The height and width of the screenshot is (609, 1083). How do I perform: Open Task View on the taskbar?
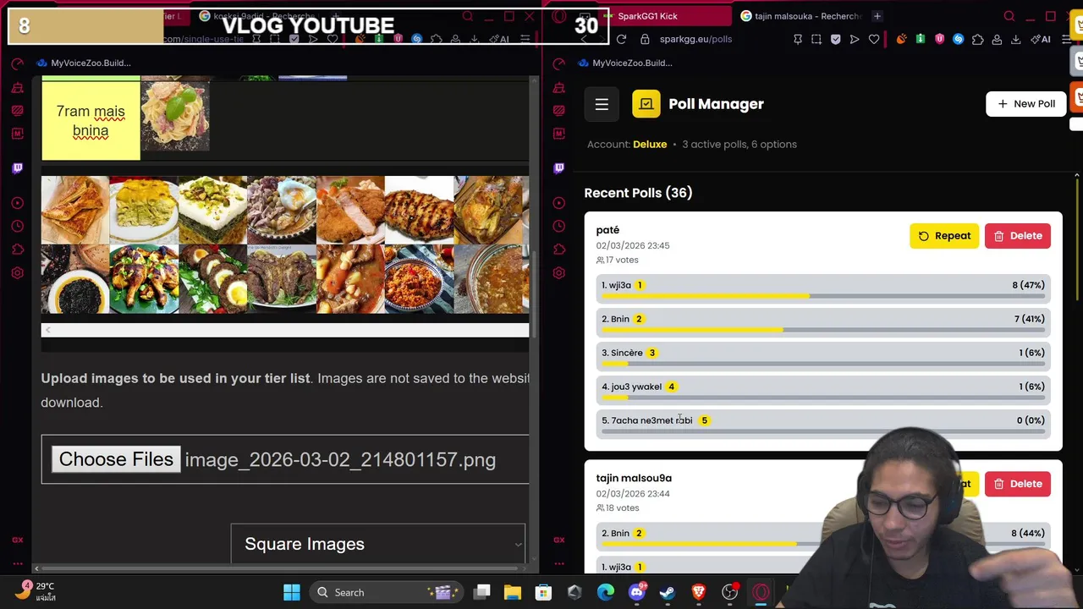pos(482,592)
